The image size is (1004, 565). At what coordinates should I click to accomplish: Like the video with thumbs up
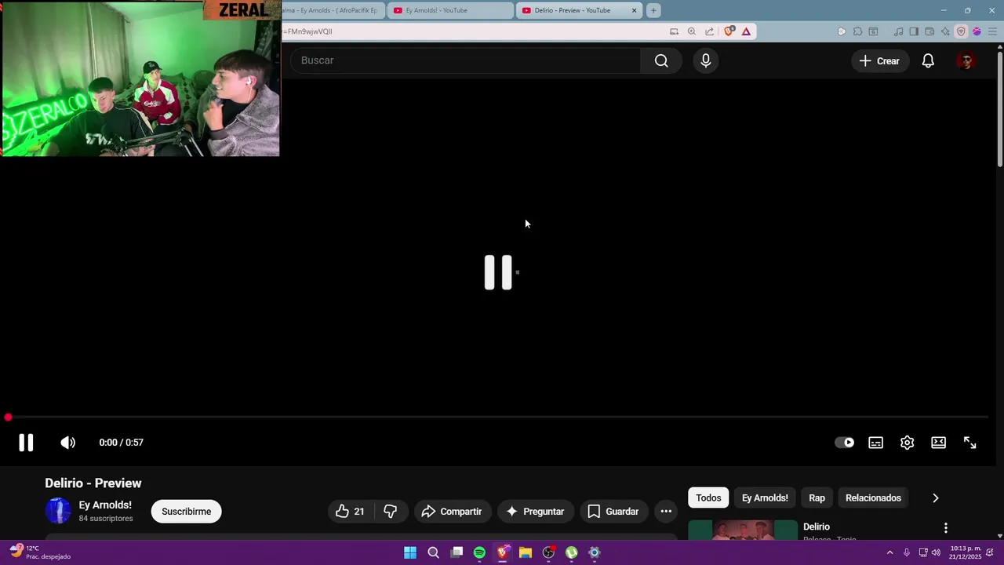[351, 512]
